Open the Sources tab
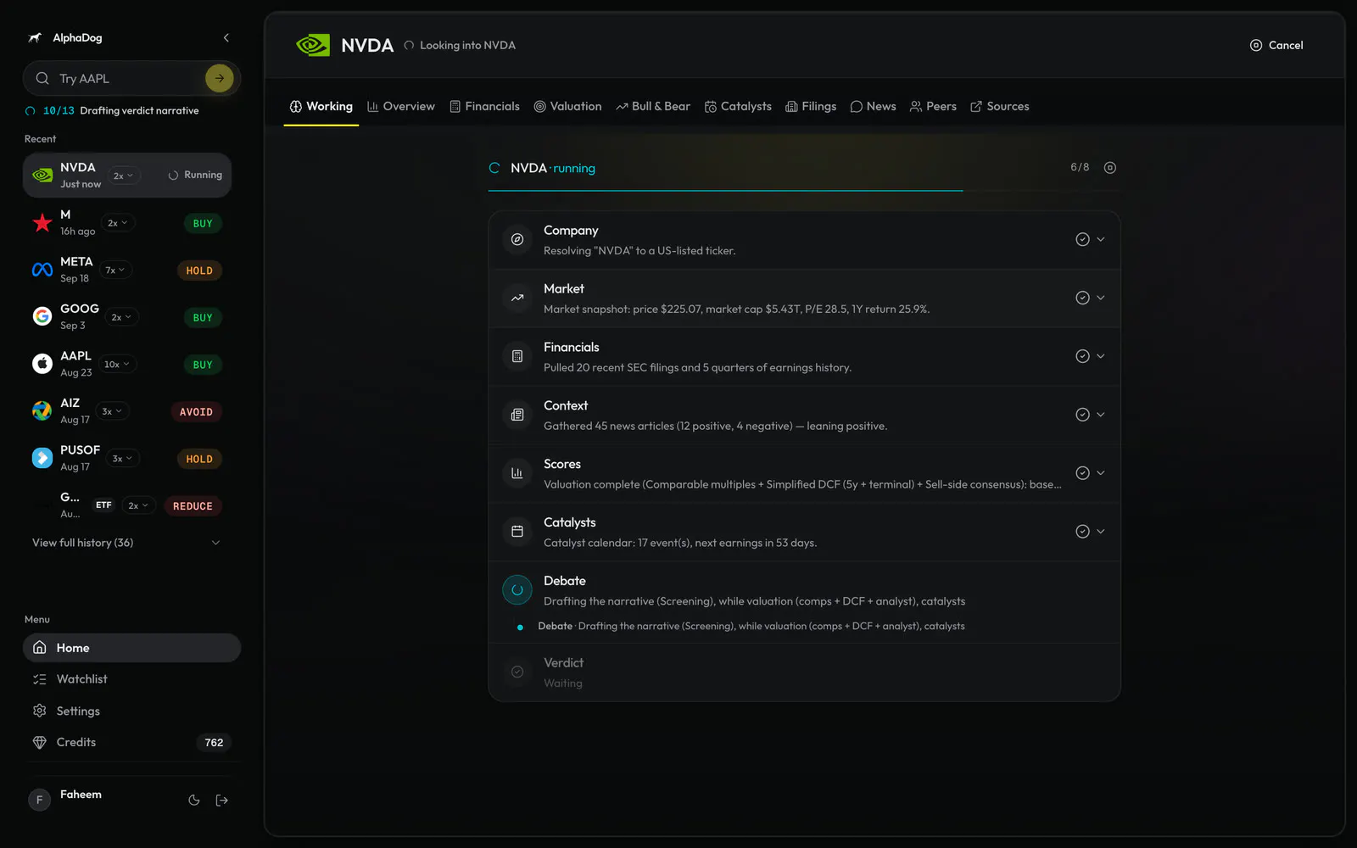The width and height of the screenshot is (1357, 848). [1000, 107]
